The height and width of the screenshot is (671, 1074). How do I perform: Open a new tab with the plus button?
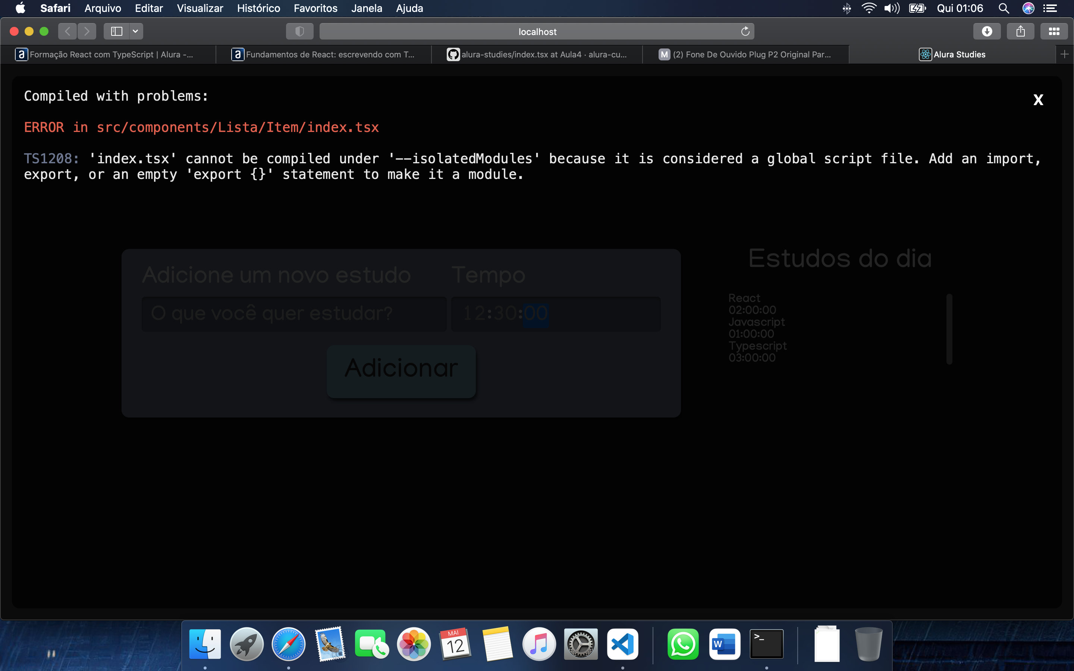click(x=1064, y=54)
